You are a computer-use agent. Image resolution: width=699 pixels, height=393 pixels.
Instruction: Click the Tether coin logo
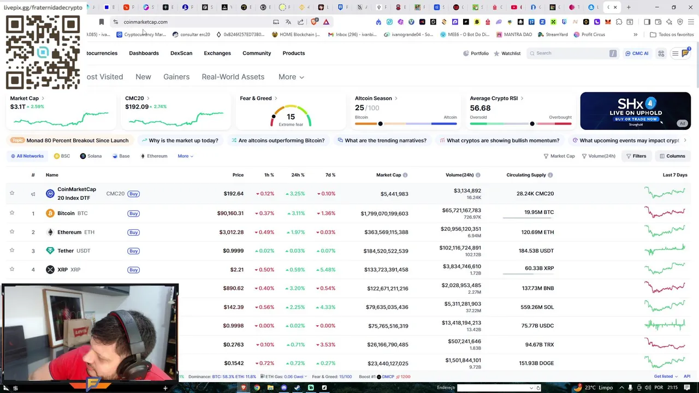coord(50,251)
